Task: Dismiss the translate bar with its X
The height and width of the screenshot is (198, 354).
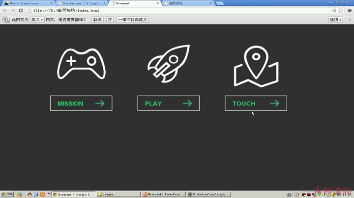Action: tap(350, 20)
